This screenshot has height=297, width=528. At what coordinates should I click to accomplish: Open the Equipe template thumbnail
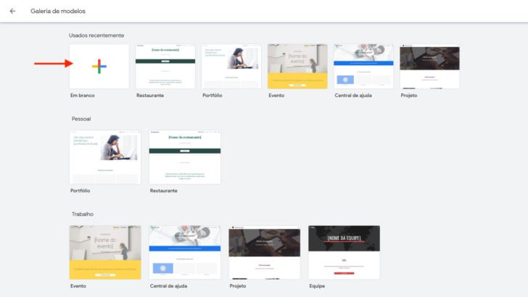pos(344,251)
